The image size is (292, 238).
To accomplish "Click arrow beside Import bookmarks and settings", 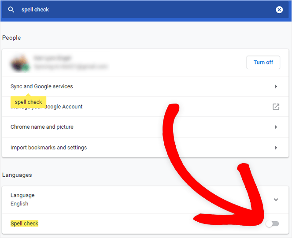I will 276,148.
